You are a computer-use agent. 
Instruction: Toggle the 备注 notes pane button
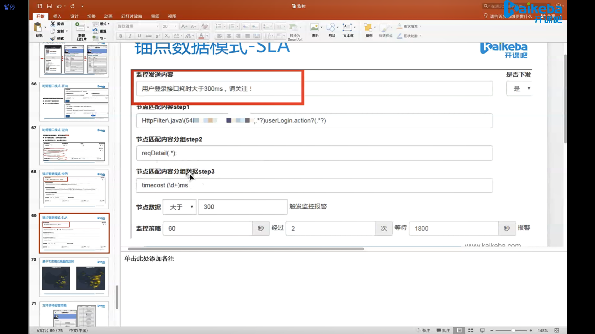pos(423,331)
